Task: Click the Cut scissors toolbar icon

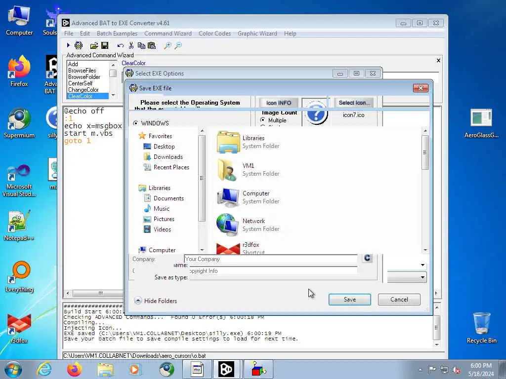Action: (131, 45)
